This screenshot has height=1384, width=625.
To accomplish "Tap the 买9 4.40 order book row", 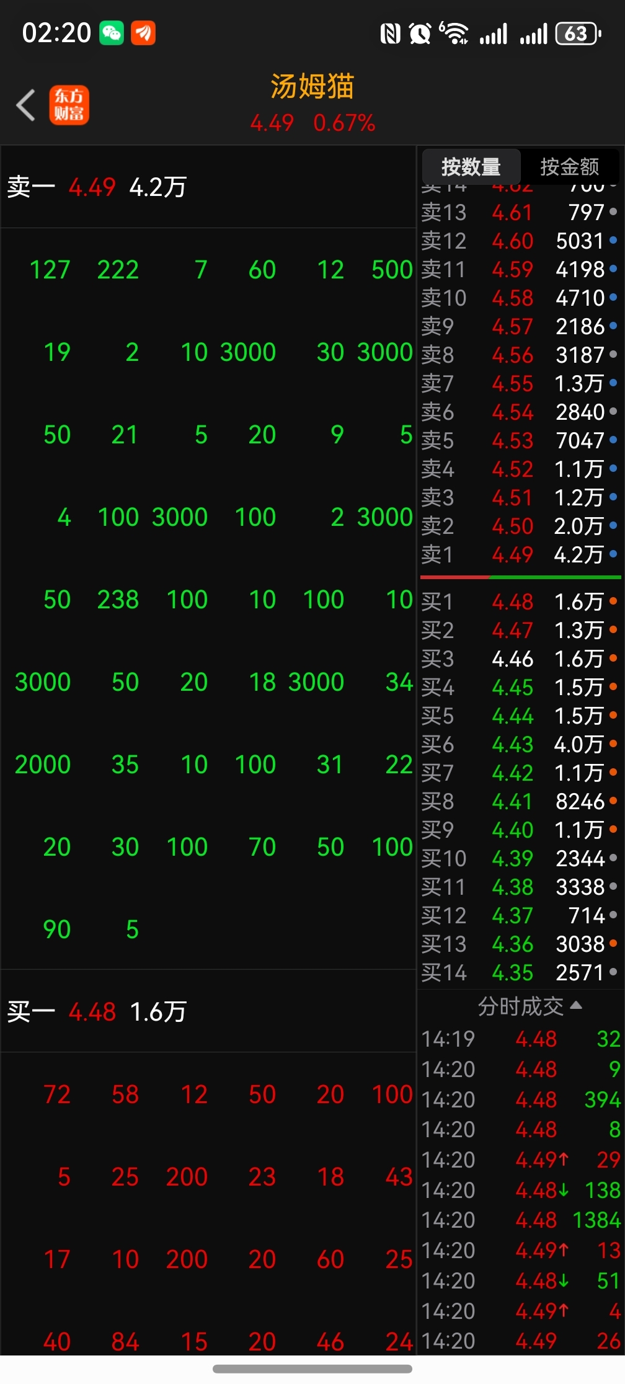I will [520, 830].
